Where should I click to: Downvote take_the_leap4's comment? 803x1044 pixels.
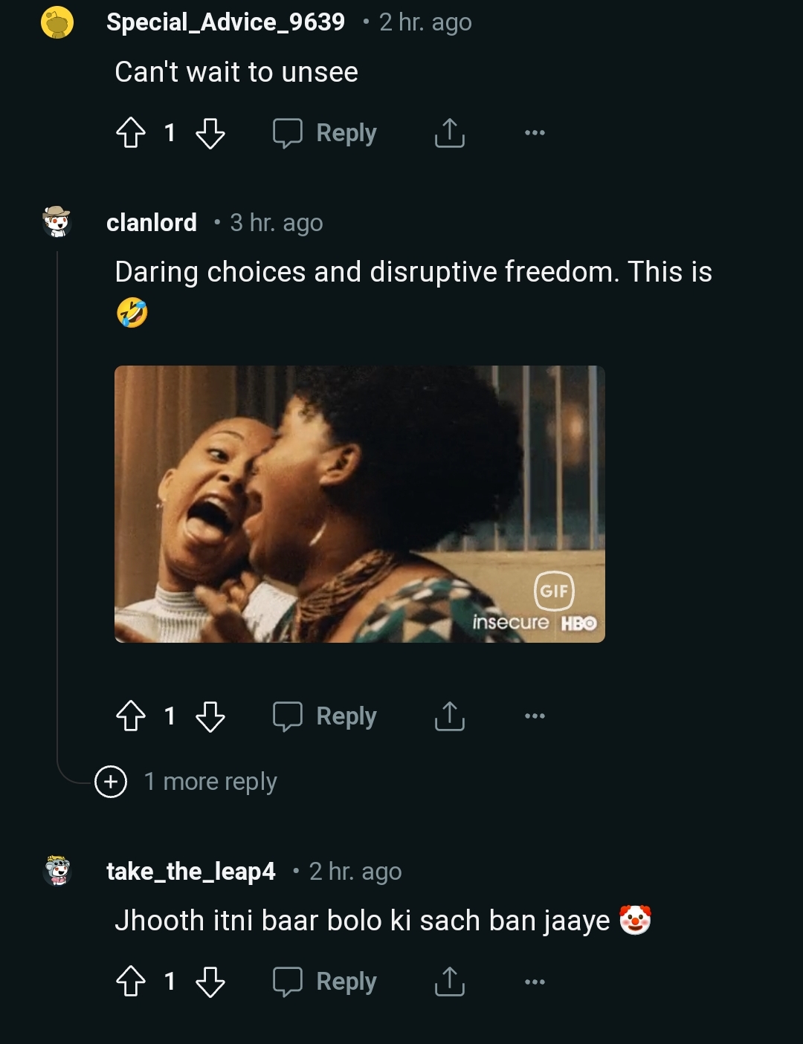click(210, 982)
